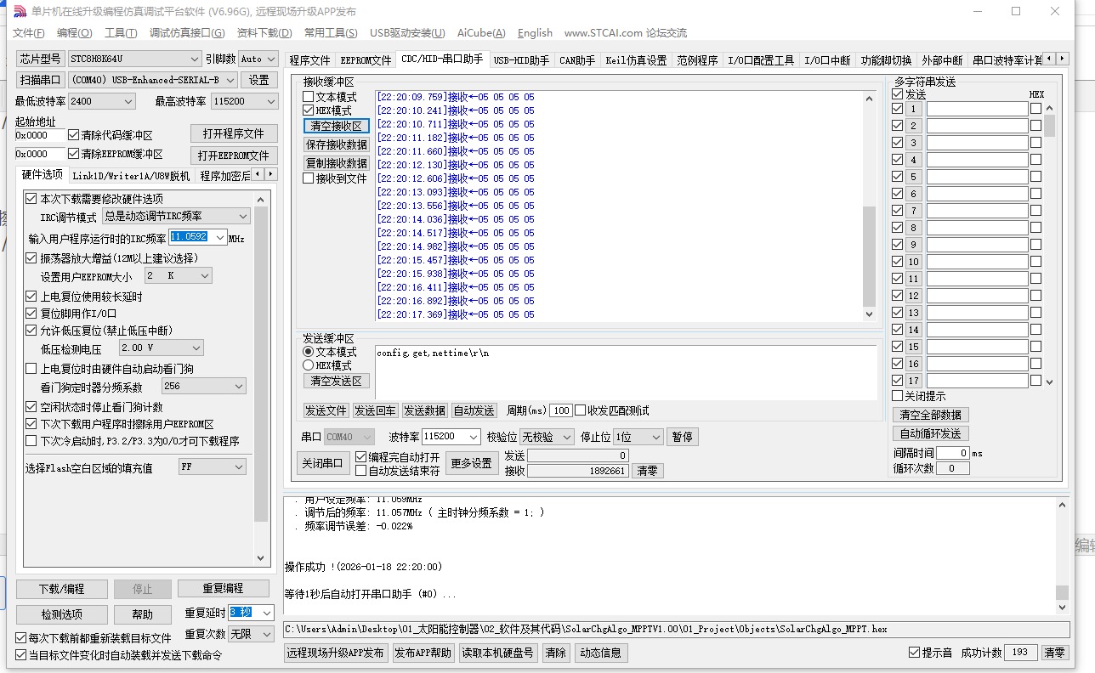The image size is (1095, 673).
Task: Click the left arrow of the top tab strip
Action: (x=1050, y=59)
